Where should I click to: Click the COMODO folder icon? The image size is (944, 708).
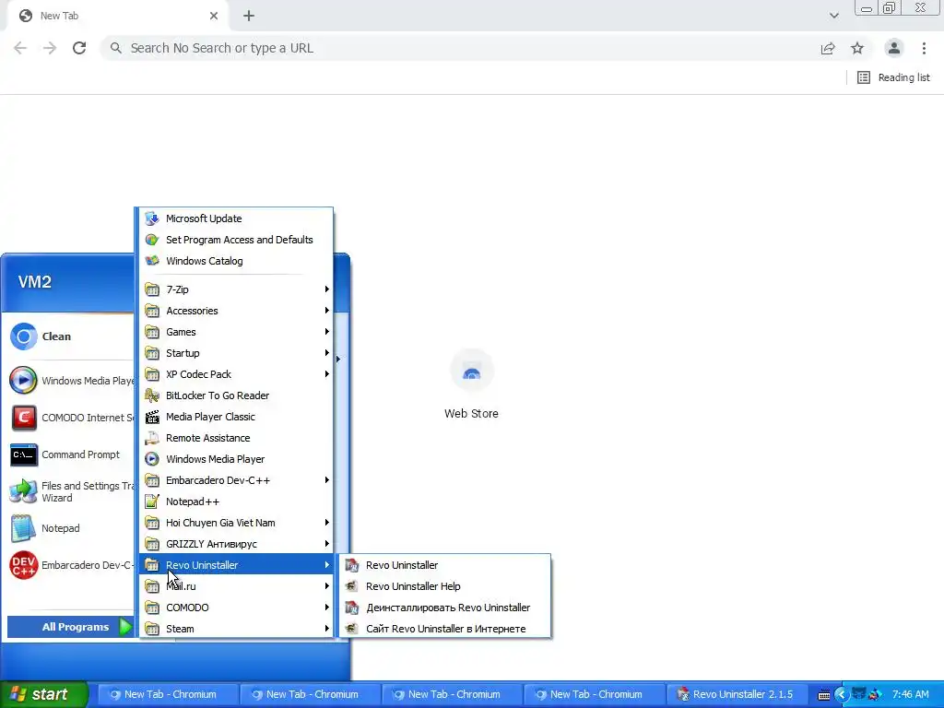coord(152,608)
